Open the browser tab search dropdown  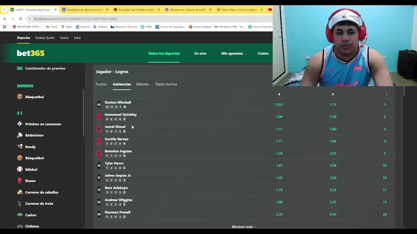click(x=4, y=10)
